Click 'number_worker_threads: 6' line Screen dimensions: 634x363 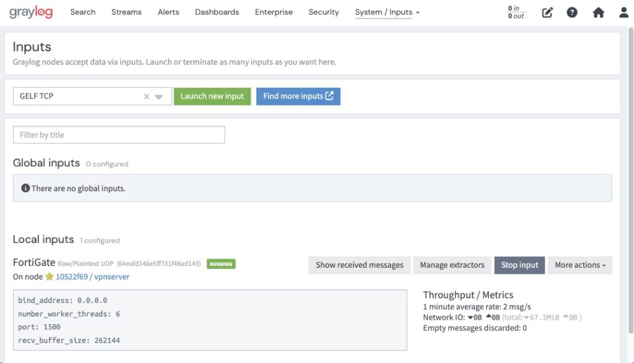pyautogui.click(x=69, y=314)
